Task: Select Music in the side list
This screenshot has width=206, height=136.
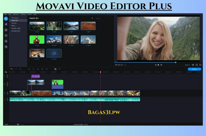Action: coord(18,26)
